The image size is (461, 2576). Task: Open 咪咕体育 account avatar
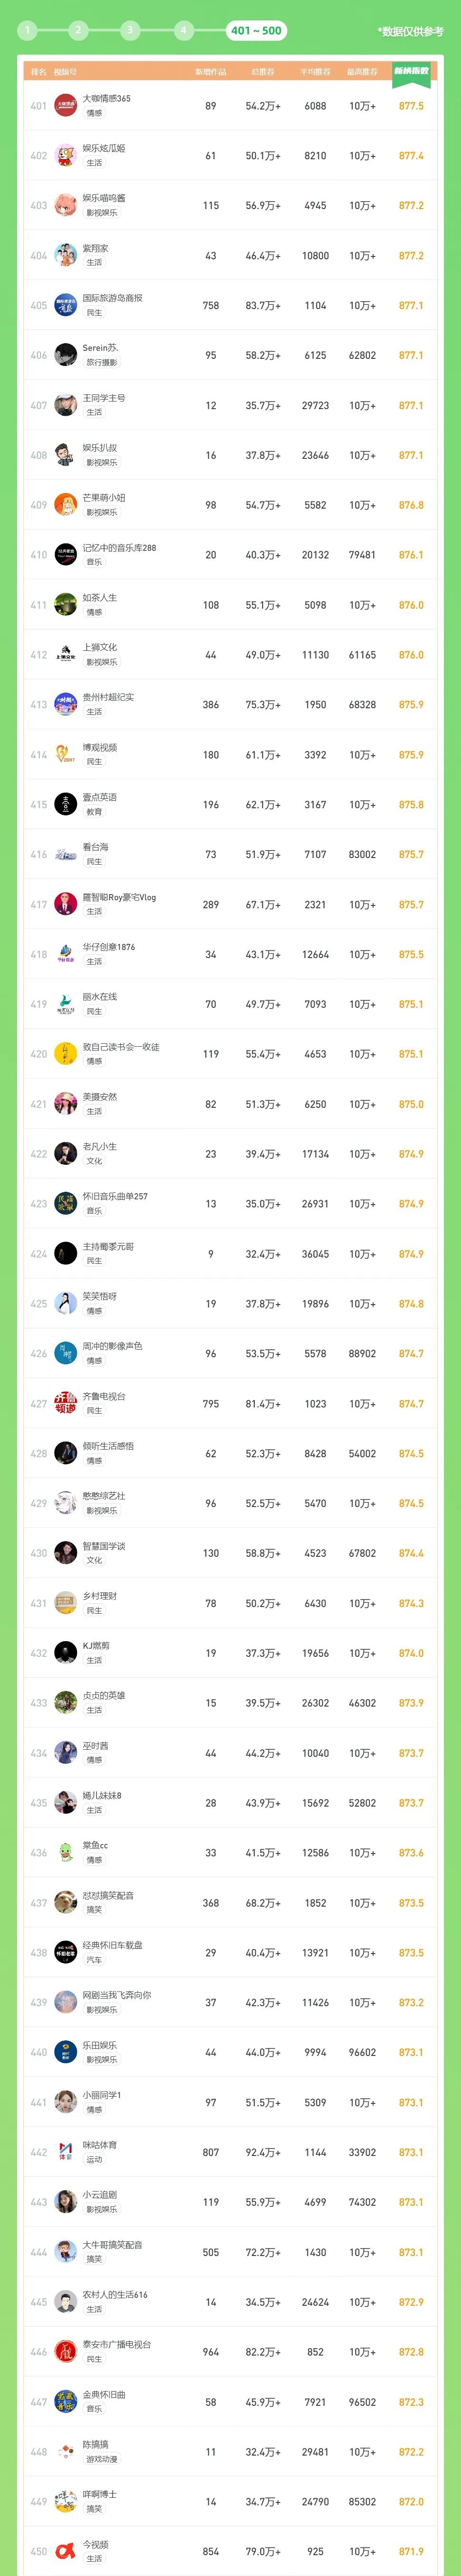(66, 2153)
